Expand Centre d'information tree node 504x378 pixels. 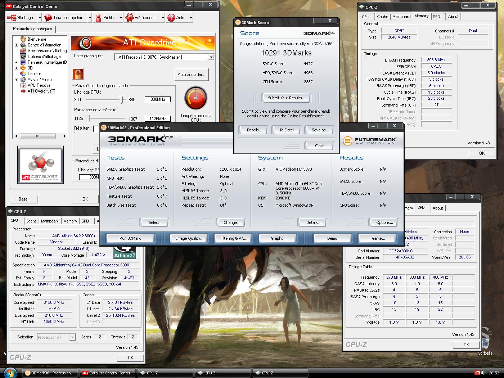[16, 45]
